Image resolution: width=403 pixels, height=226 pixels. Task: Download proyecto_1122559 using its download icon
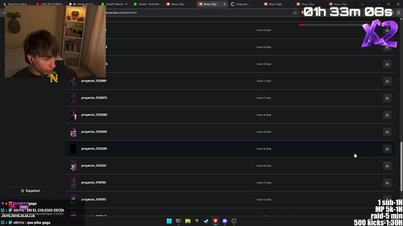click(387, 132)
